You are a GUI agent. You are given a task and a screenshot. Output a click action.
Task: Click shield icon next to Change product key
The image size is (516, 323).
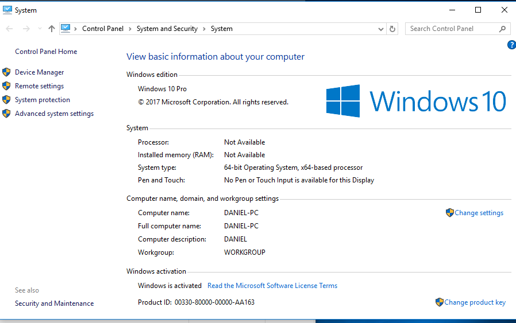click(x=440, y=302)
